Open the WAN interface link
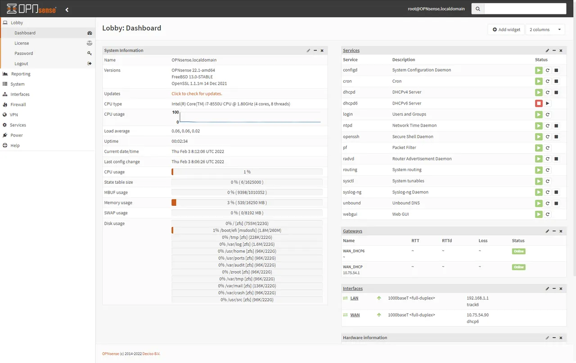Image resolution: width=576 pixels, height=363 pixels. click(x=355, y=315)
